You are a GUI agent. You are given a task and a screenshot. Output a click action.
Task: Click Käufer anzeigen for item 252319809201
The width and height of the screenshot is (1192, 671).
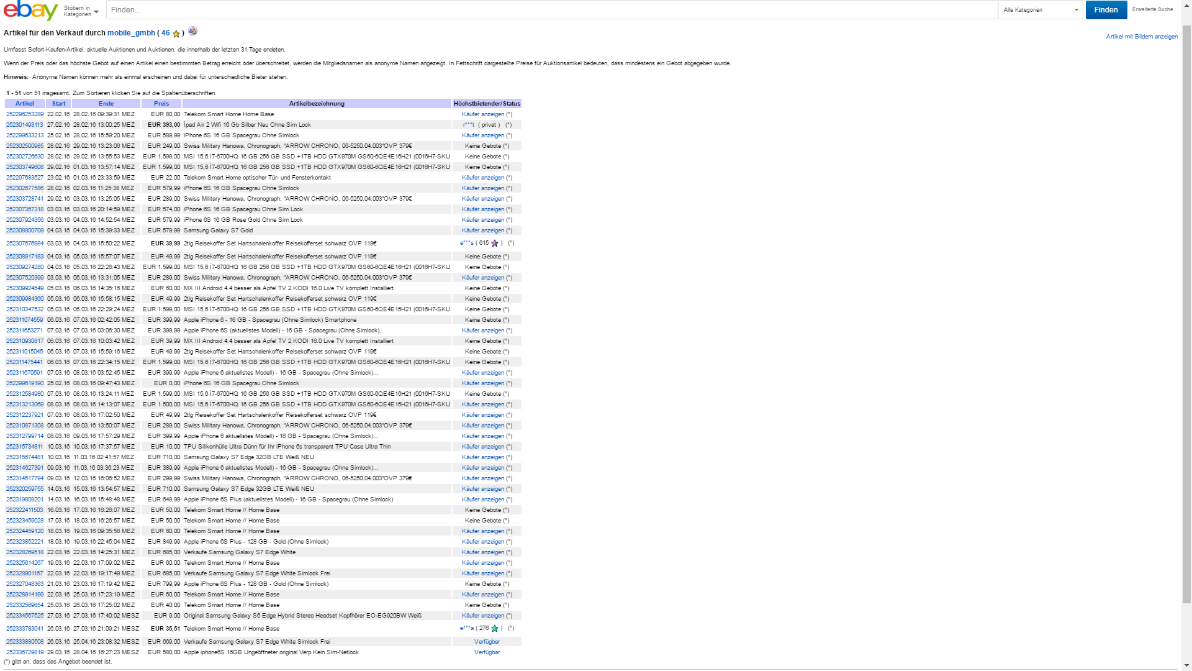pyautogui.click(x=483, y=500)
